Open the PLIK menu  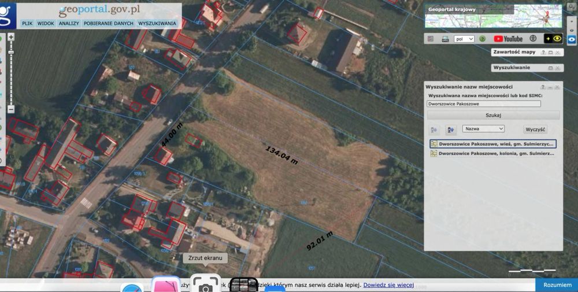[27, 23]
